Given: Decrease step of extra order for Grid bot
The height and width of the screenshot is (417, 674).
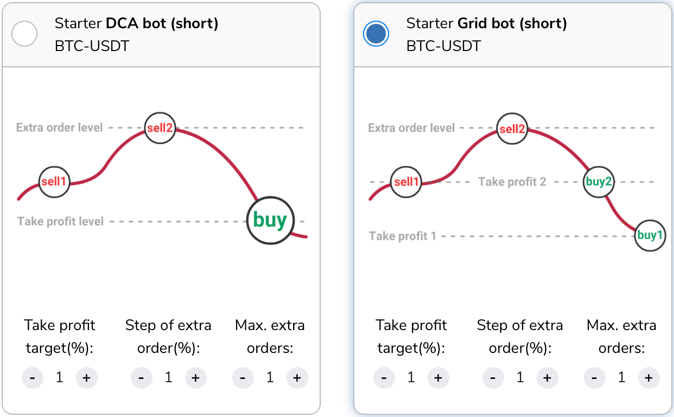Looking at the screenshot, I should (493, 378).
